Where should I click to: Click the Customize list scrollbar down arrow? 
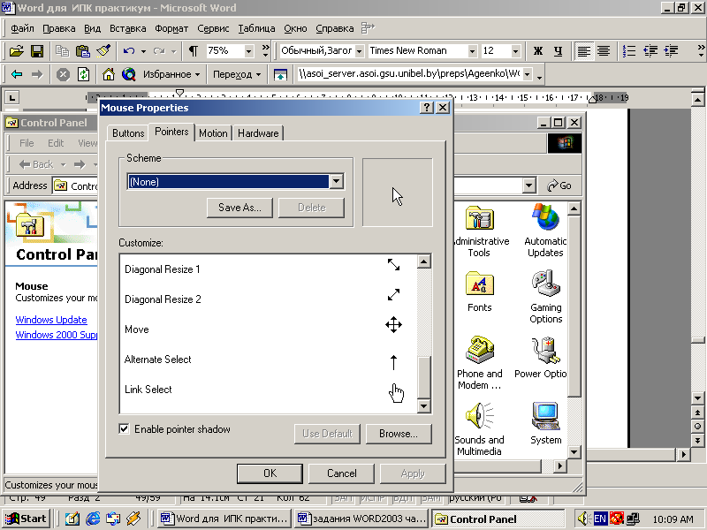click(x=424, y=406)
